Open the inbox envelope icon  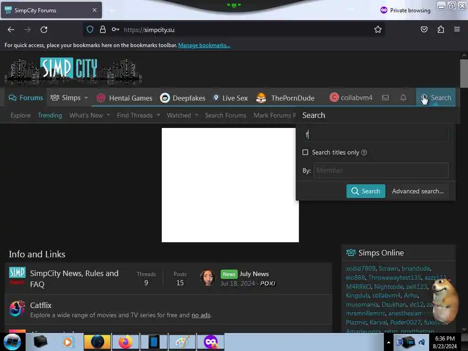(x=385, y=98)
